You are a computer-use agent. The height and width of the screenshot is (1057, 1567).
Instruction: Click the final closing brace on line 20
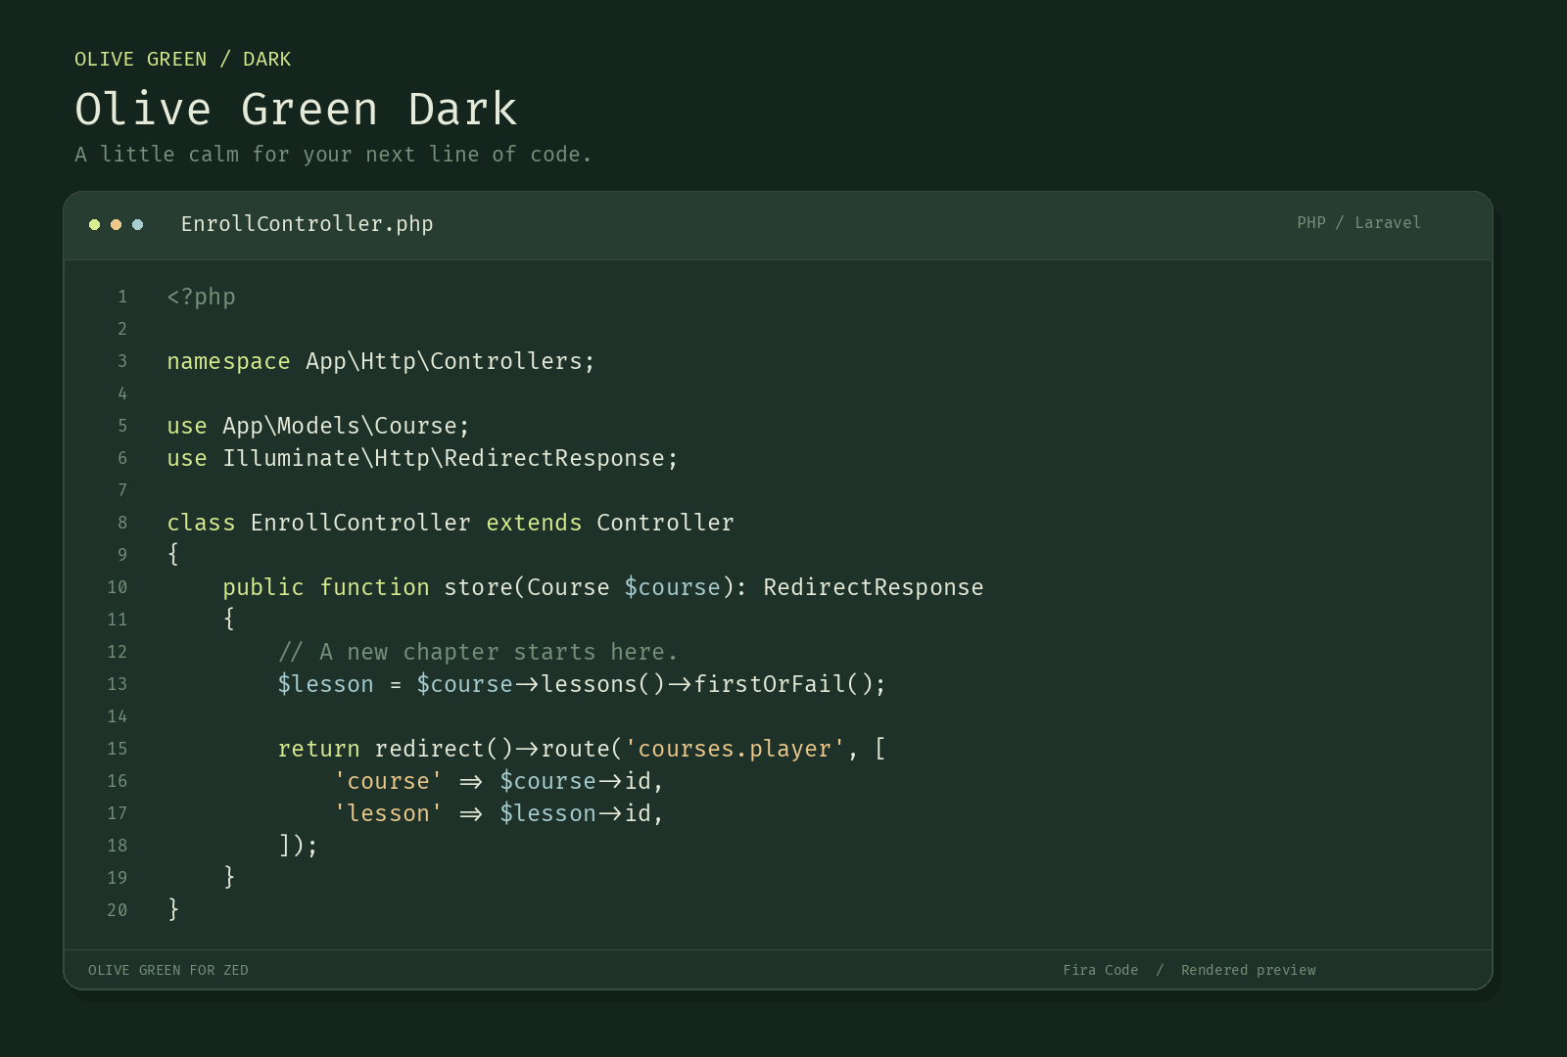point(173,909)
